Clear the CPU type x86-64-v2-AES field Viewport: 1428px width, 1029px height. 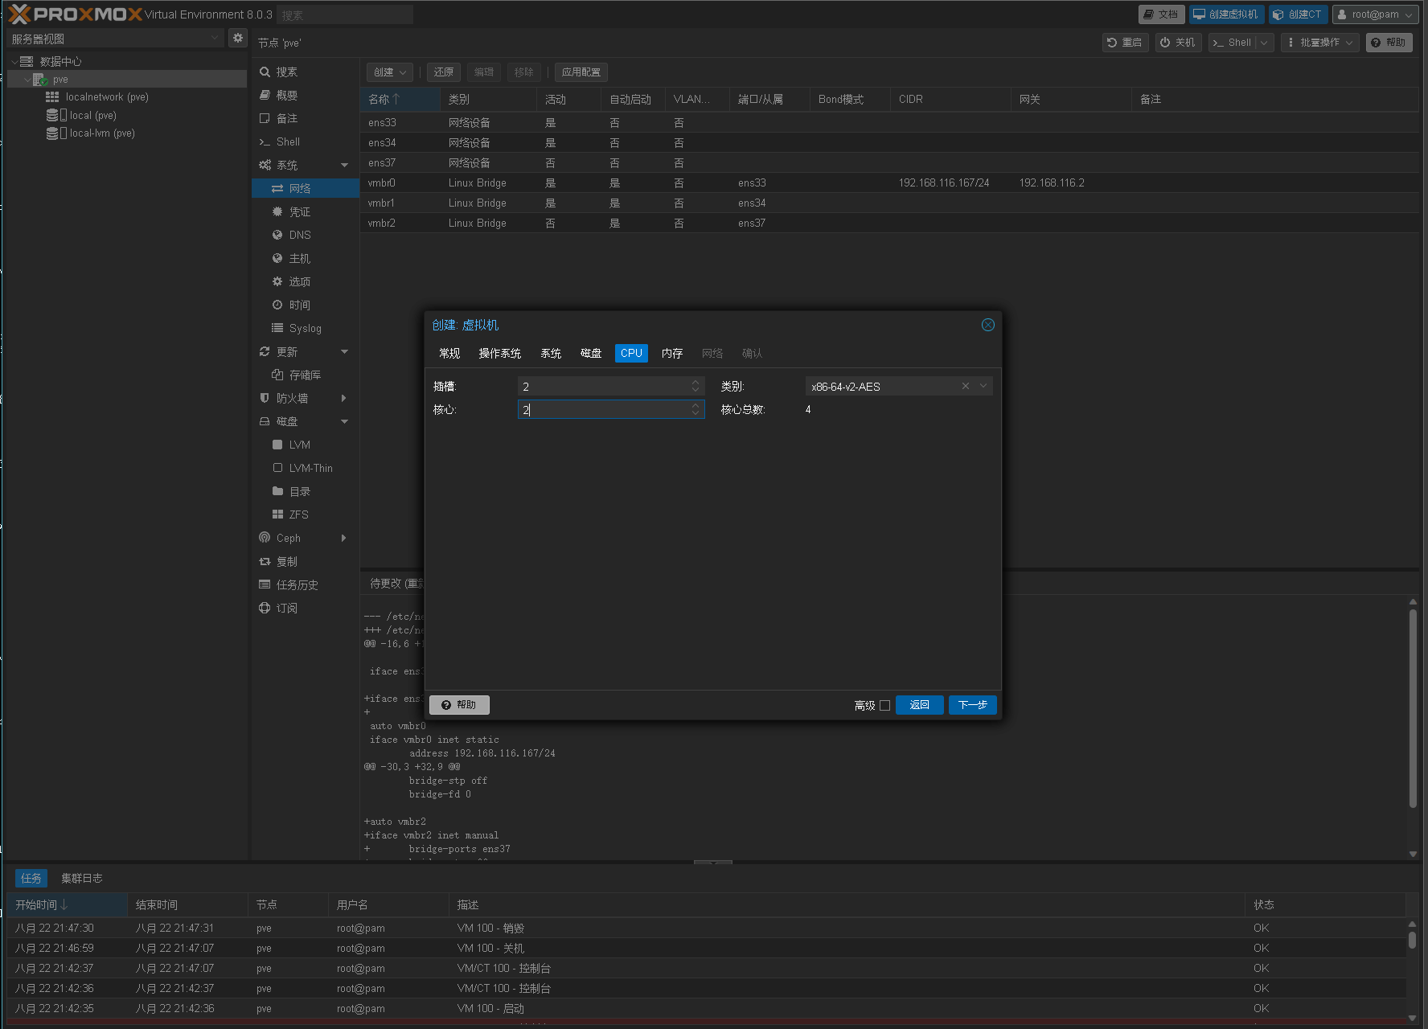[x=965, y=387]
